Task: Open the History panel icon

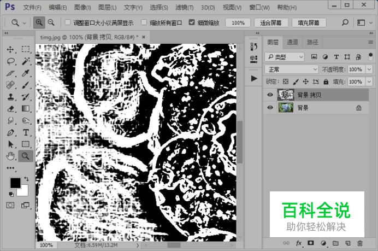Action: [253, 46]
